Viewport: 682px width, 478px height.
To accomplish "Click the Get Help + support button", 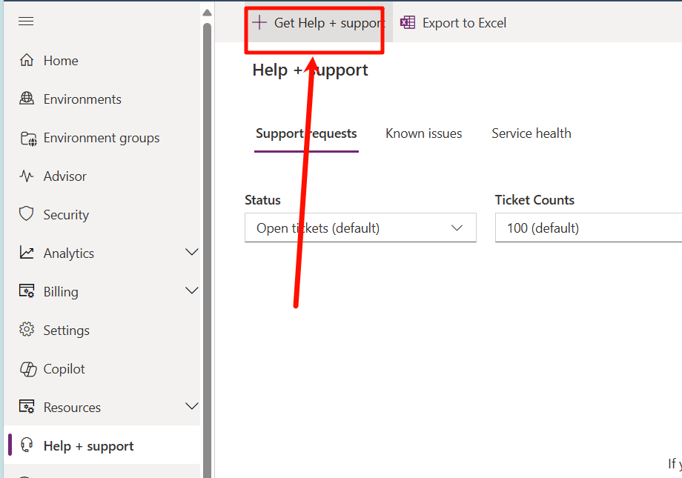I will click(x=314, y=23).
